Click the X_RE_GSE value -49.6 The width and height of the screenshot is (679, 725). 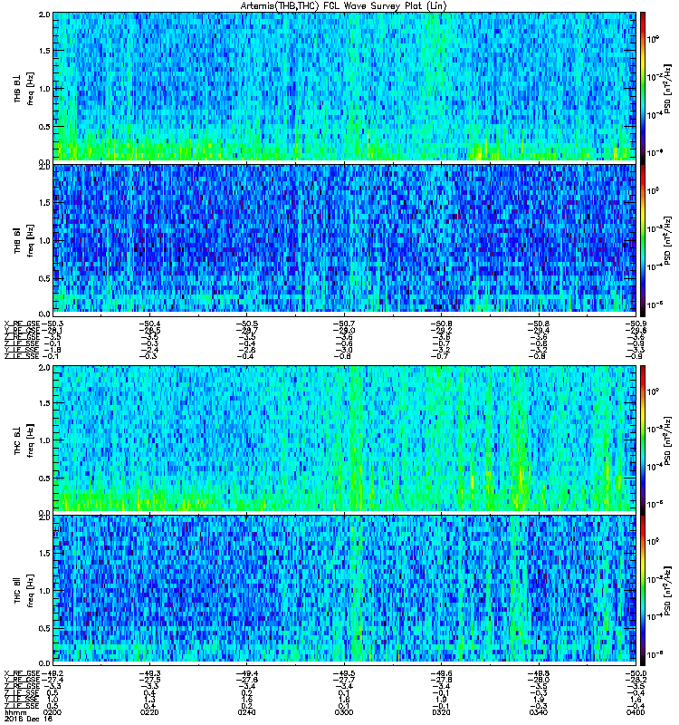click(441, 673)
